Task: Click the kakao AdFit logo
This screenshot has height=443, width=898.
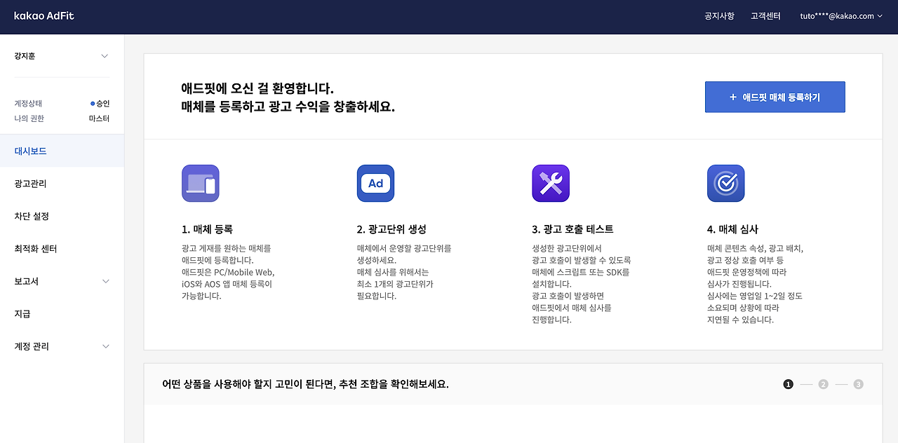Action: (x=44, y=15)
